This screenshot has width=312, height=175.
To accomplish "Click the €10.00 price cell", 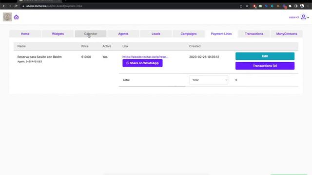I will click(86, 57).
